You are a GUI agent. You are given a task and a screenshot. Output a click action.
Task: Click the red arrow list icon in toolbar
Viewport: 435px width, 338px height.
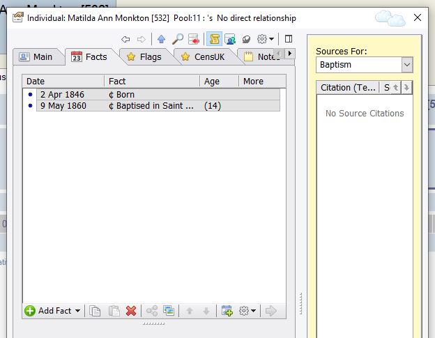click(194, 39)
